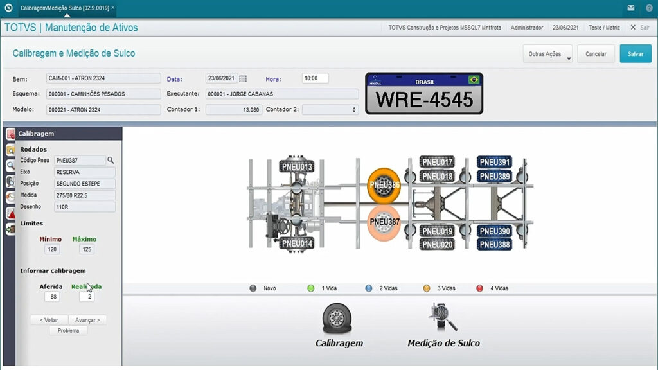Click the tire inspection sidebar icon

(10, 182)
